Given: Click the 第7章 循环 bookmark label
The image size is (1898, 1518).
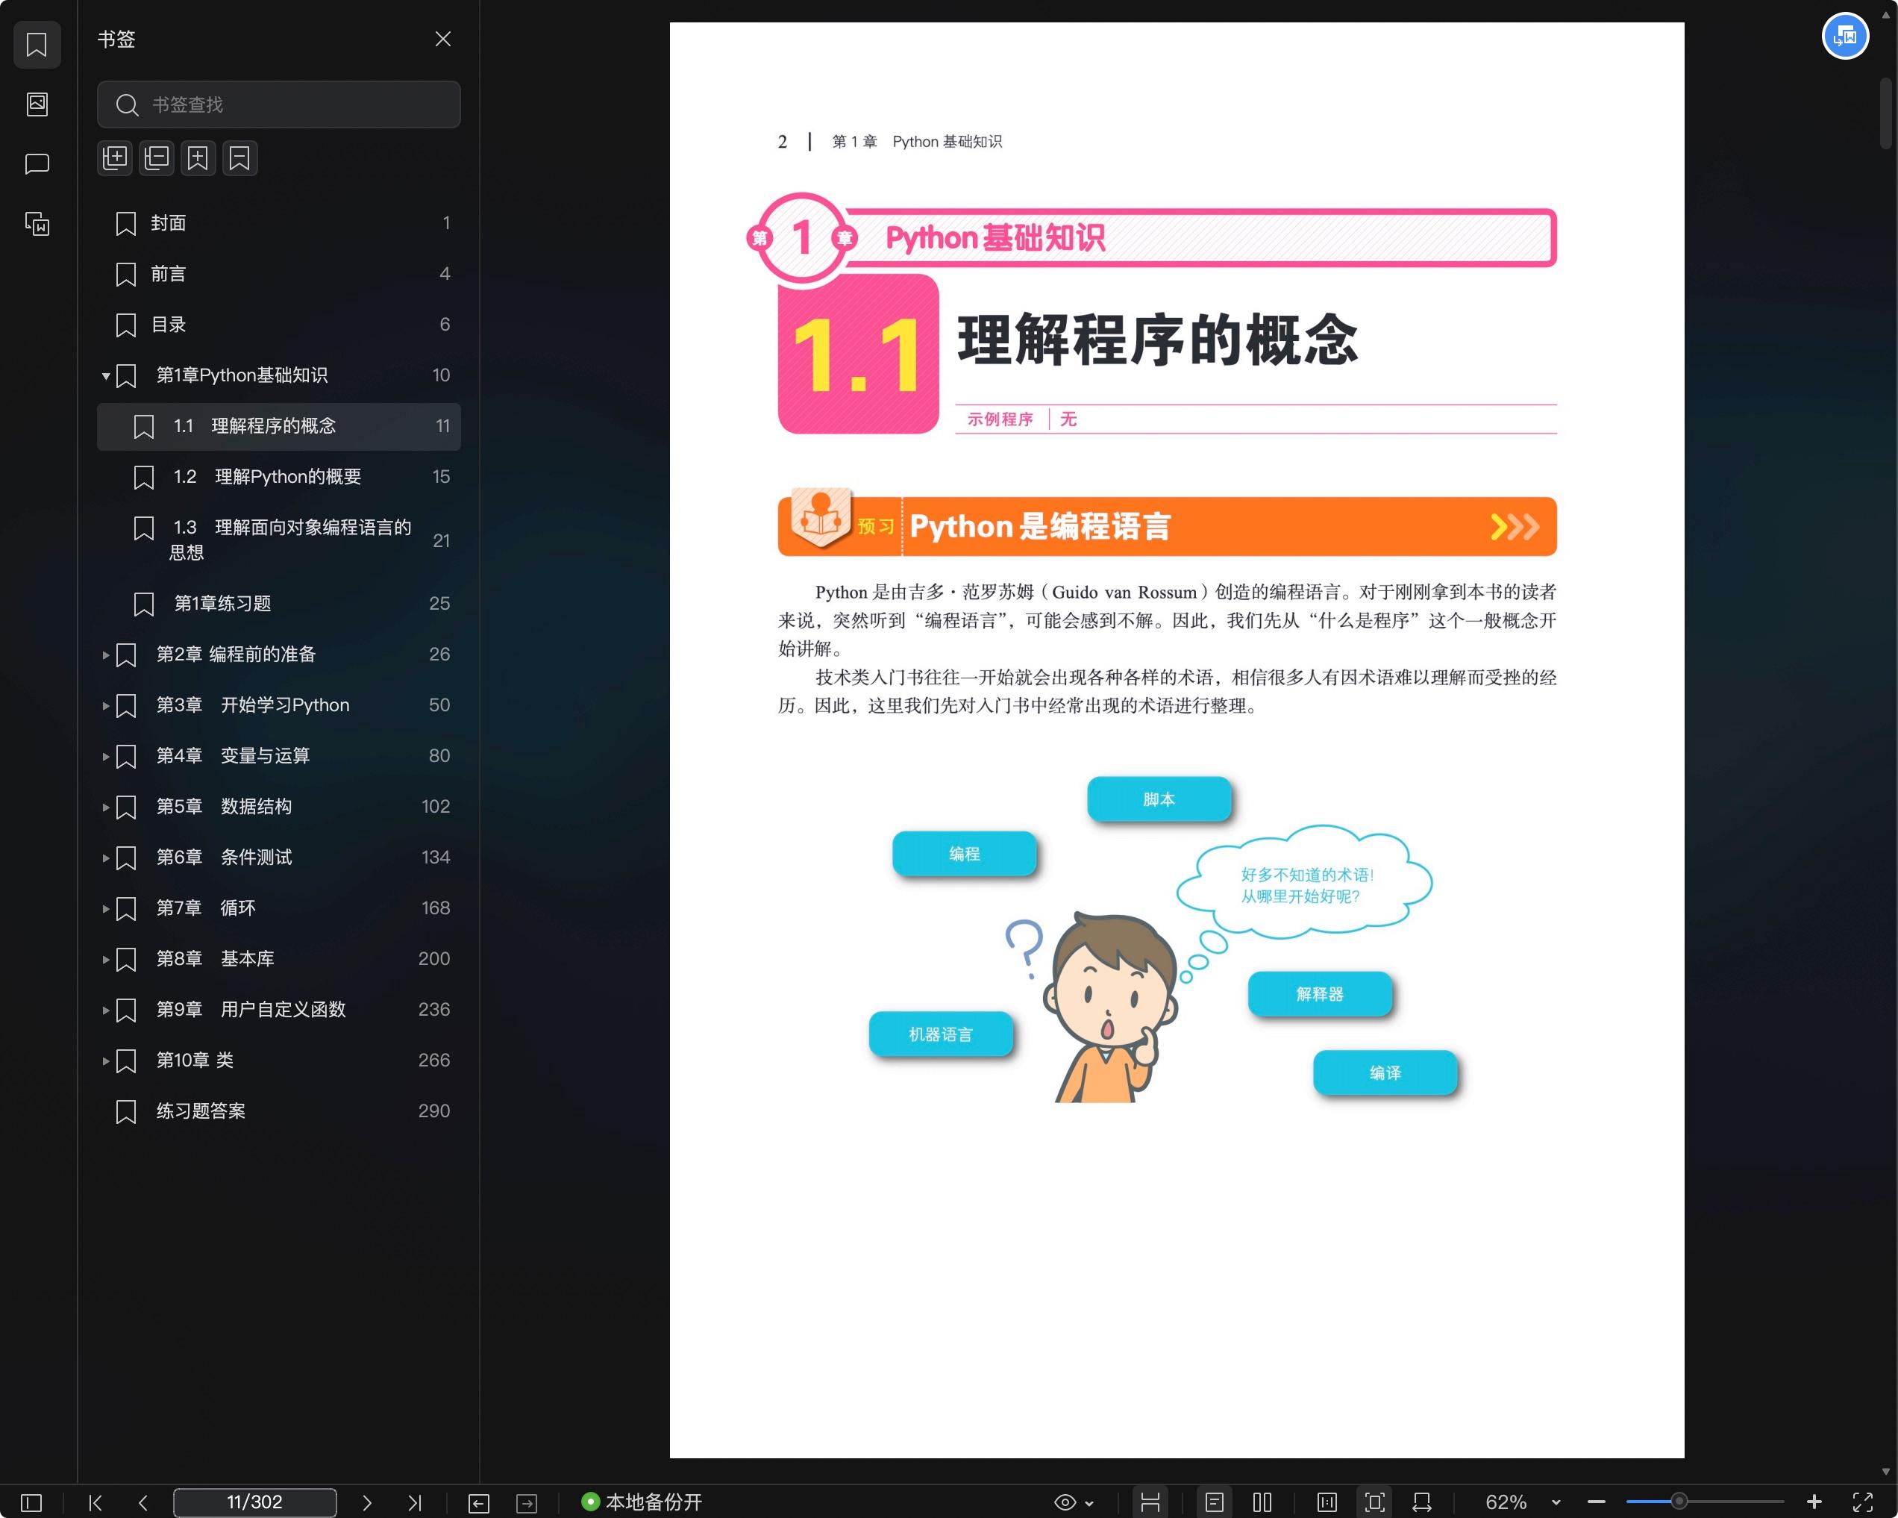Looking at the screenshot, I should [x=206, y=908].
